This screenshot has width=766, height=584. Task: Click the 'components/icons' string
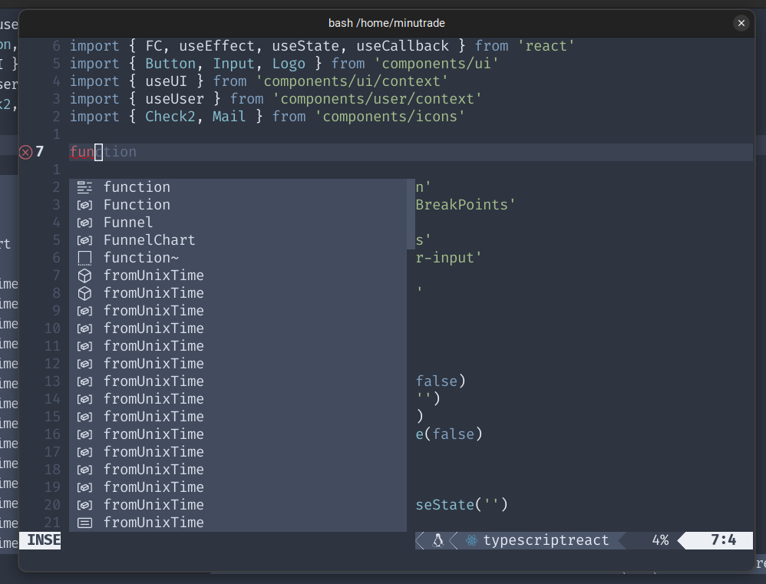(x=389, y=116)
